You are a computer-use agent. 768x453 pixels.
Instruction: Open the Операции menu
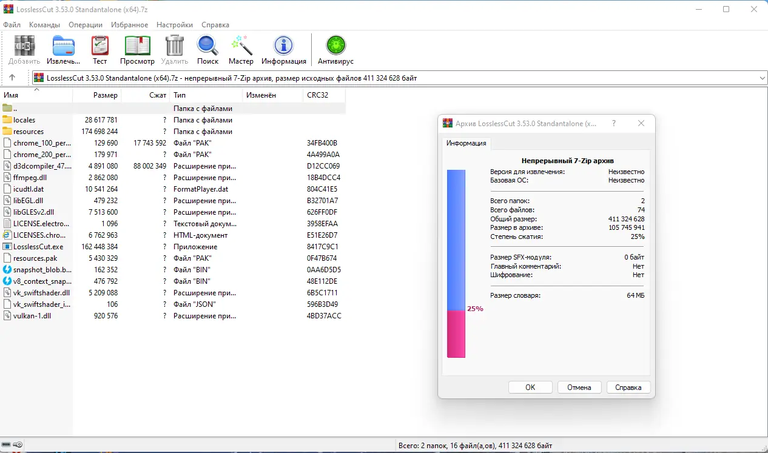pyautogui.click(x=86, y=25)
